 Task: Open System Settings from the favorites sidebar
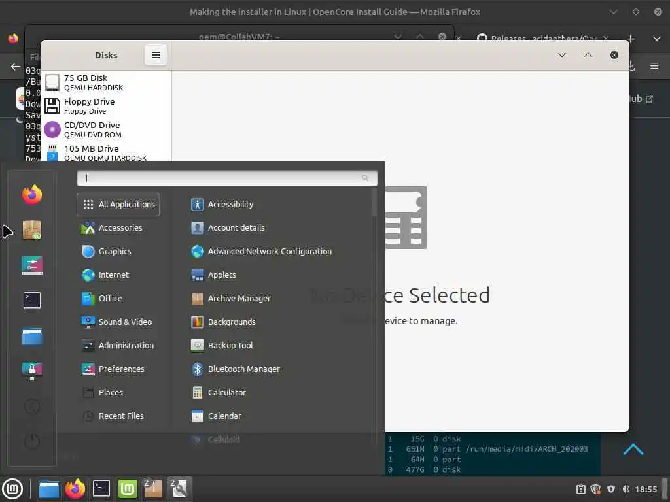[32, 265]
